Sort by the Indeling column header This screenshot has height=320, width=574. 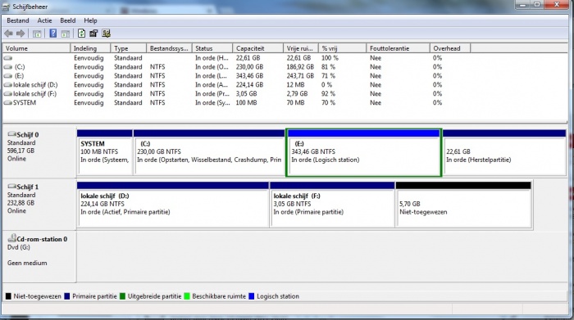click(90, 48)
